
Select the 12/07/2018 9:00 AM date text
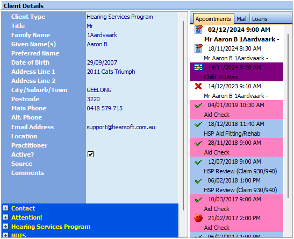tap(234, 161)
